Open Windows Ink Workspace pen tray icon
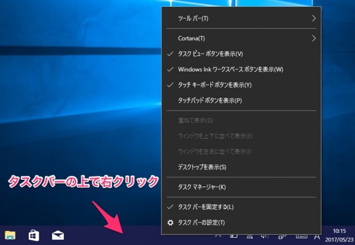Screen dimensions: 355x245 point(282,237)
